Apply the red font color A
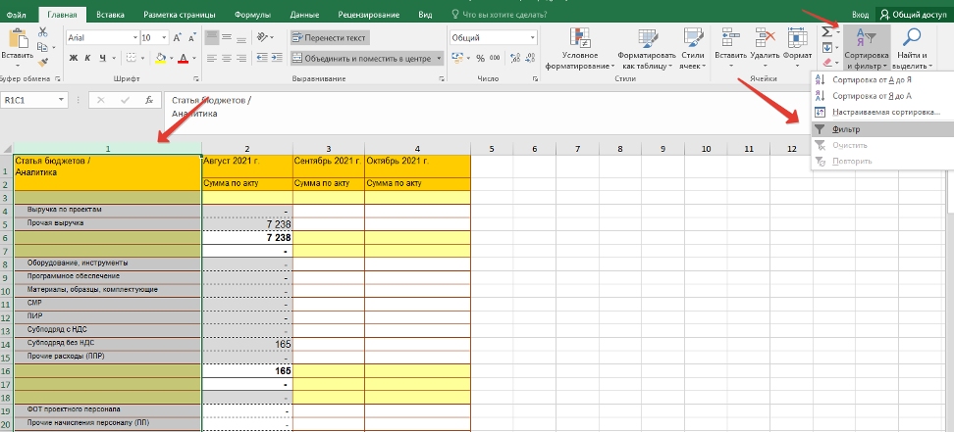 [183, 59]
